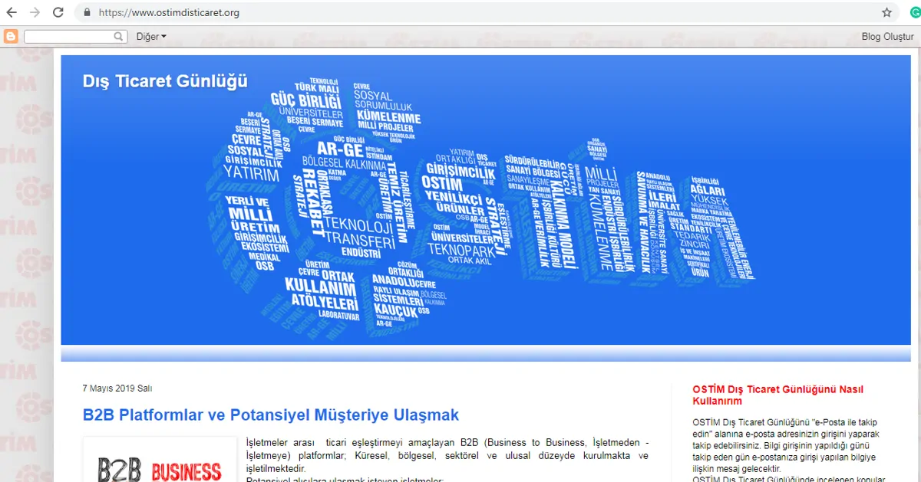Open the green Grammarly extension icon
The image size is (921, 482).
point(915,13)
